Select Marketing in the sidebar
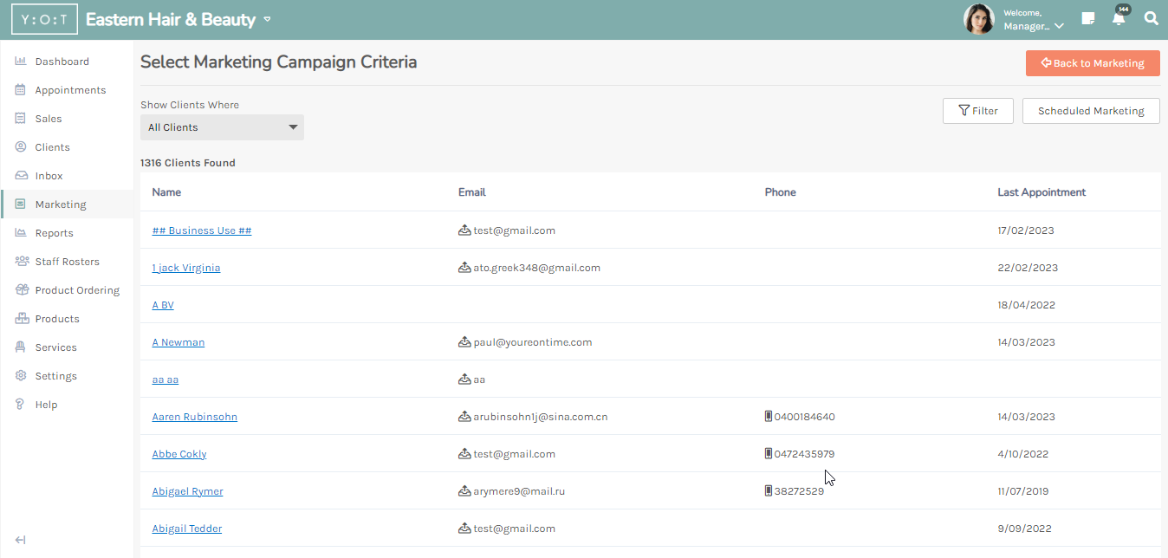This screenshot has height=558, width=1168. pos(61,204)
